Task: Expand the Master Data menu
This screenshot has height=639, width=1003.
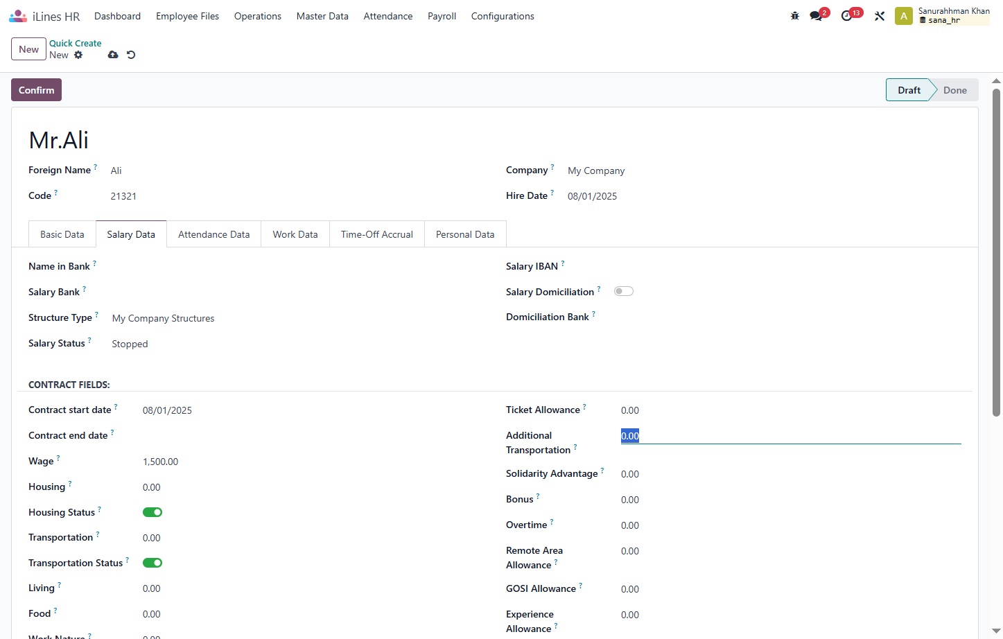Action: (x=322, y=16)
